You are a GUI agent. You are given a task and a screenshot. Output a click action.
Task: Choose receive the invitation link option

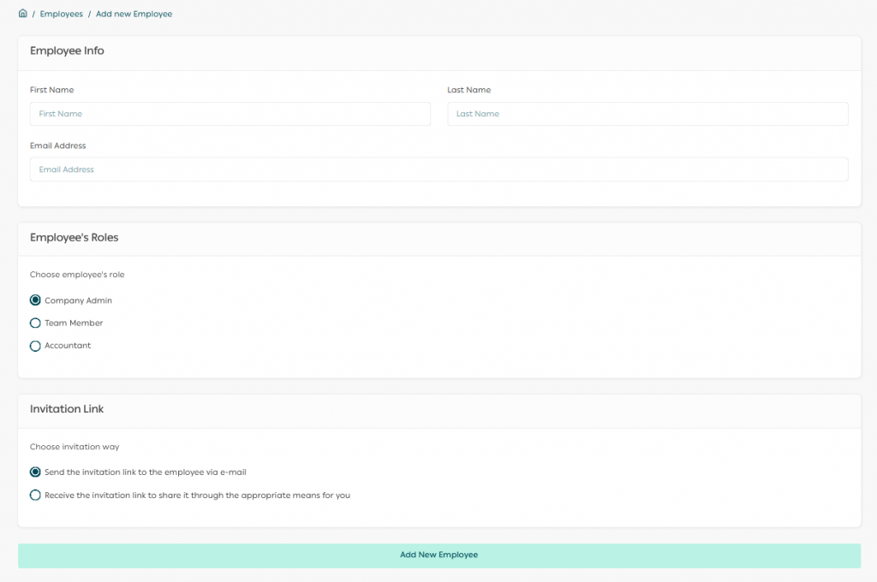point(35,495)
